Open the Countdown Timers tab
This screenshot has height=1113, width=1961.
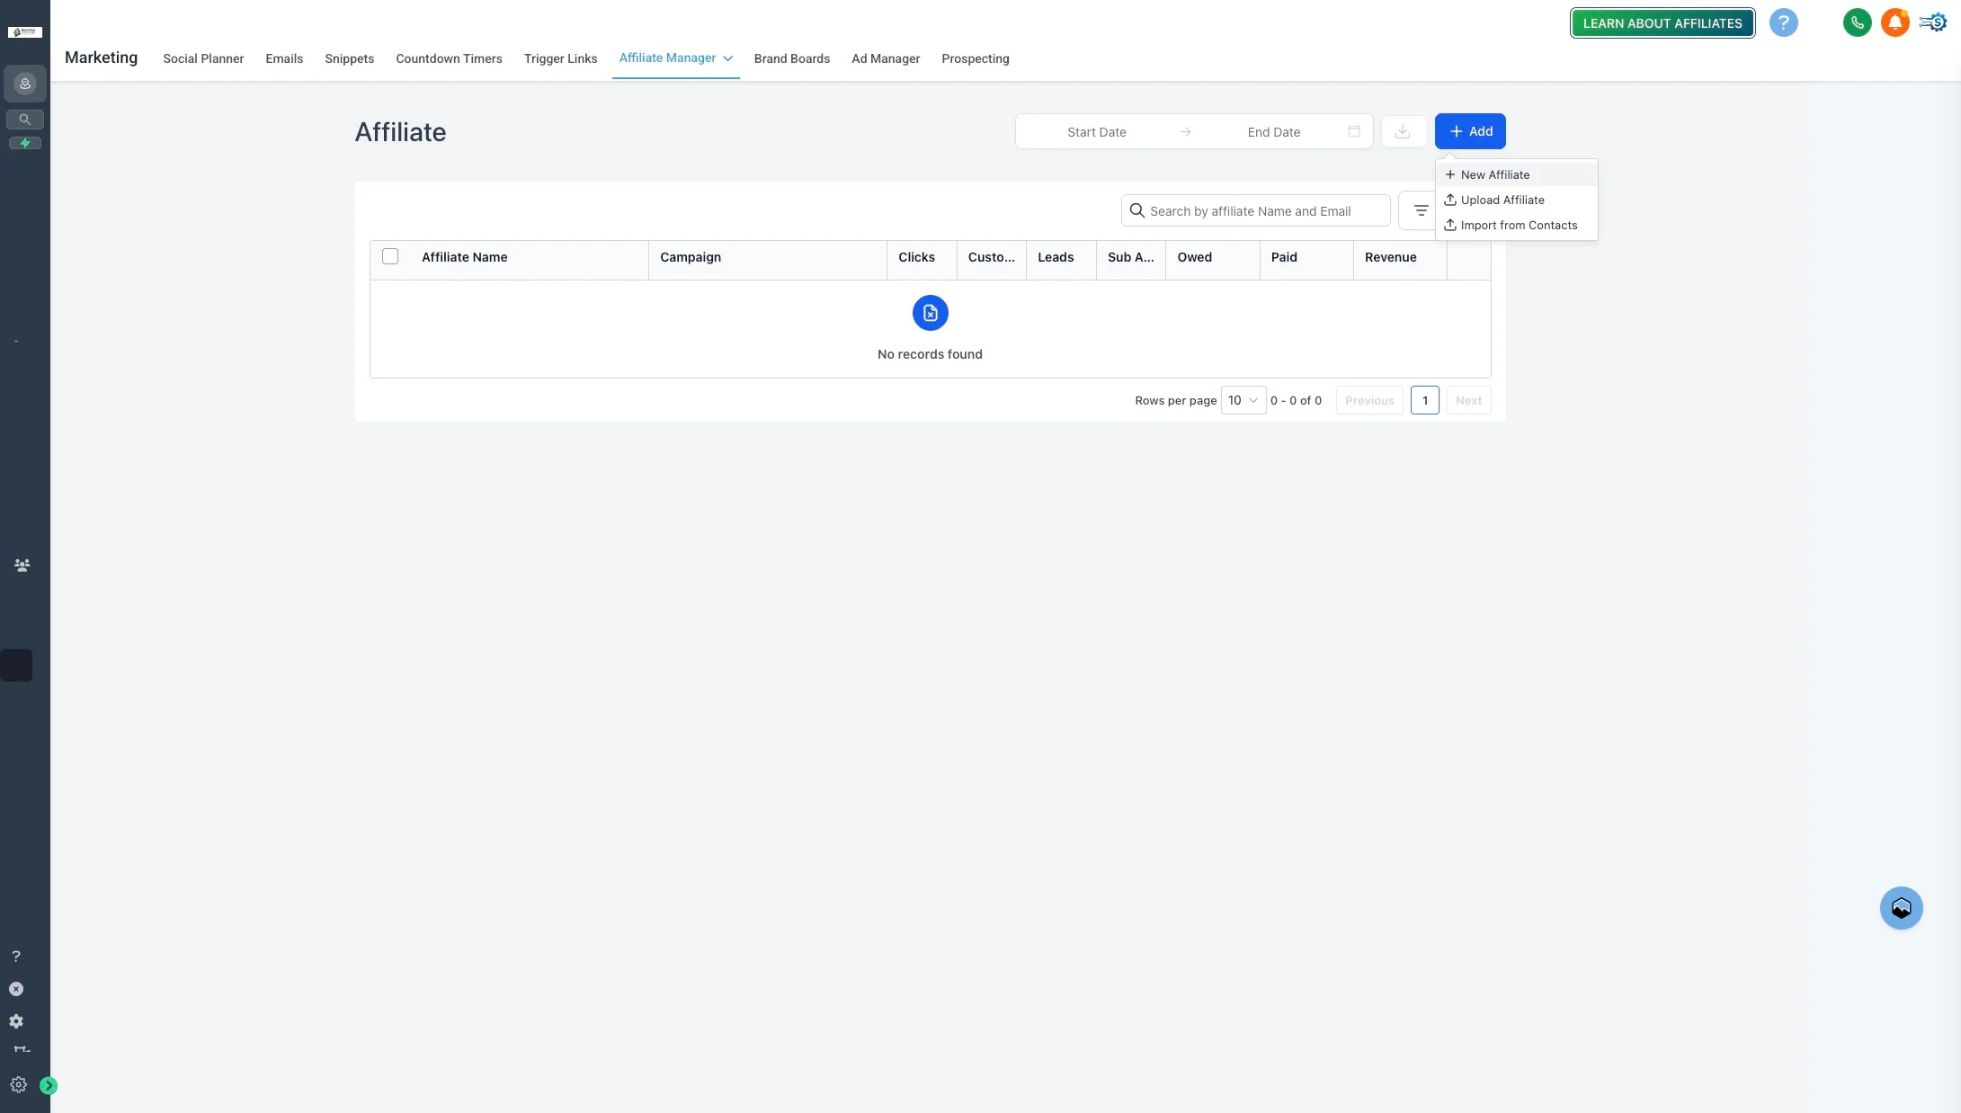(449, 58)
